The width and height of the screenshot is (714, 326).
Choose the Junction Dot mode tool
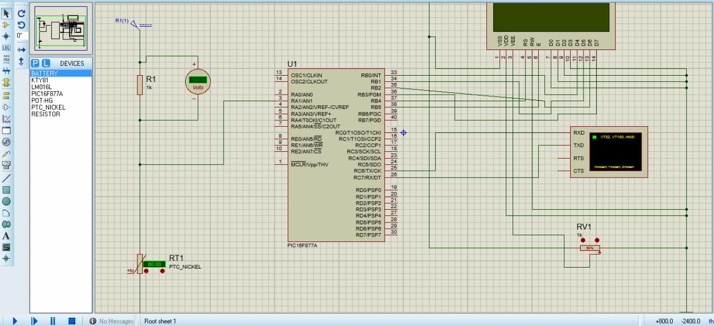coord(7,36)
